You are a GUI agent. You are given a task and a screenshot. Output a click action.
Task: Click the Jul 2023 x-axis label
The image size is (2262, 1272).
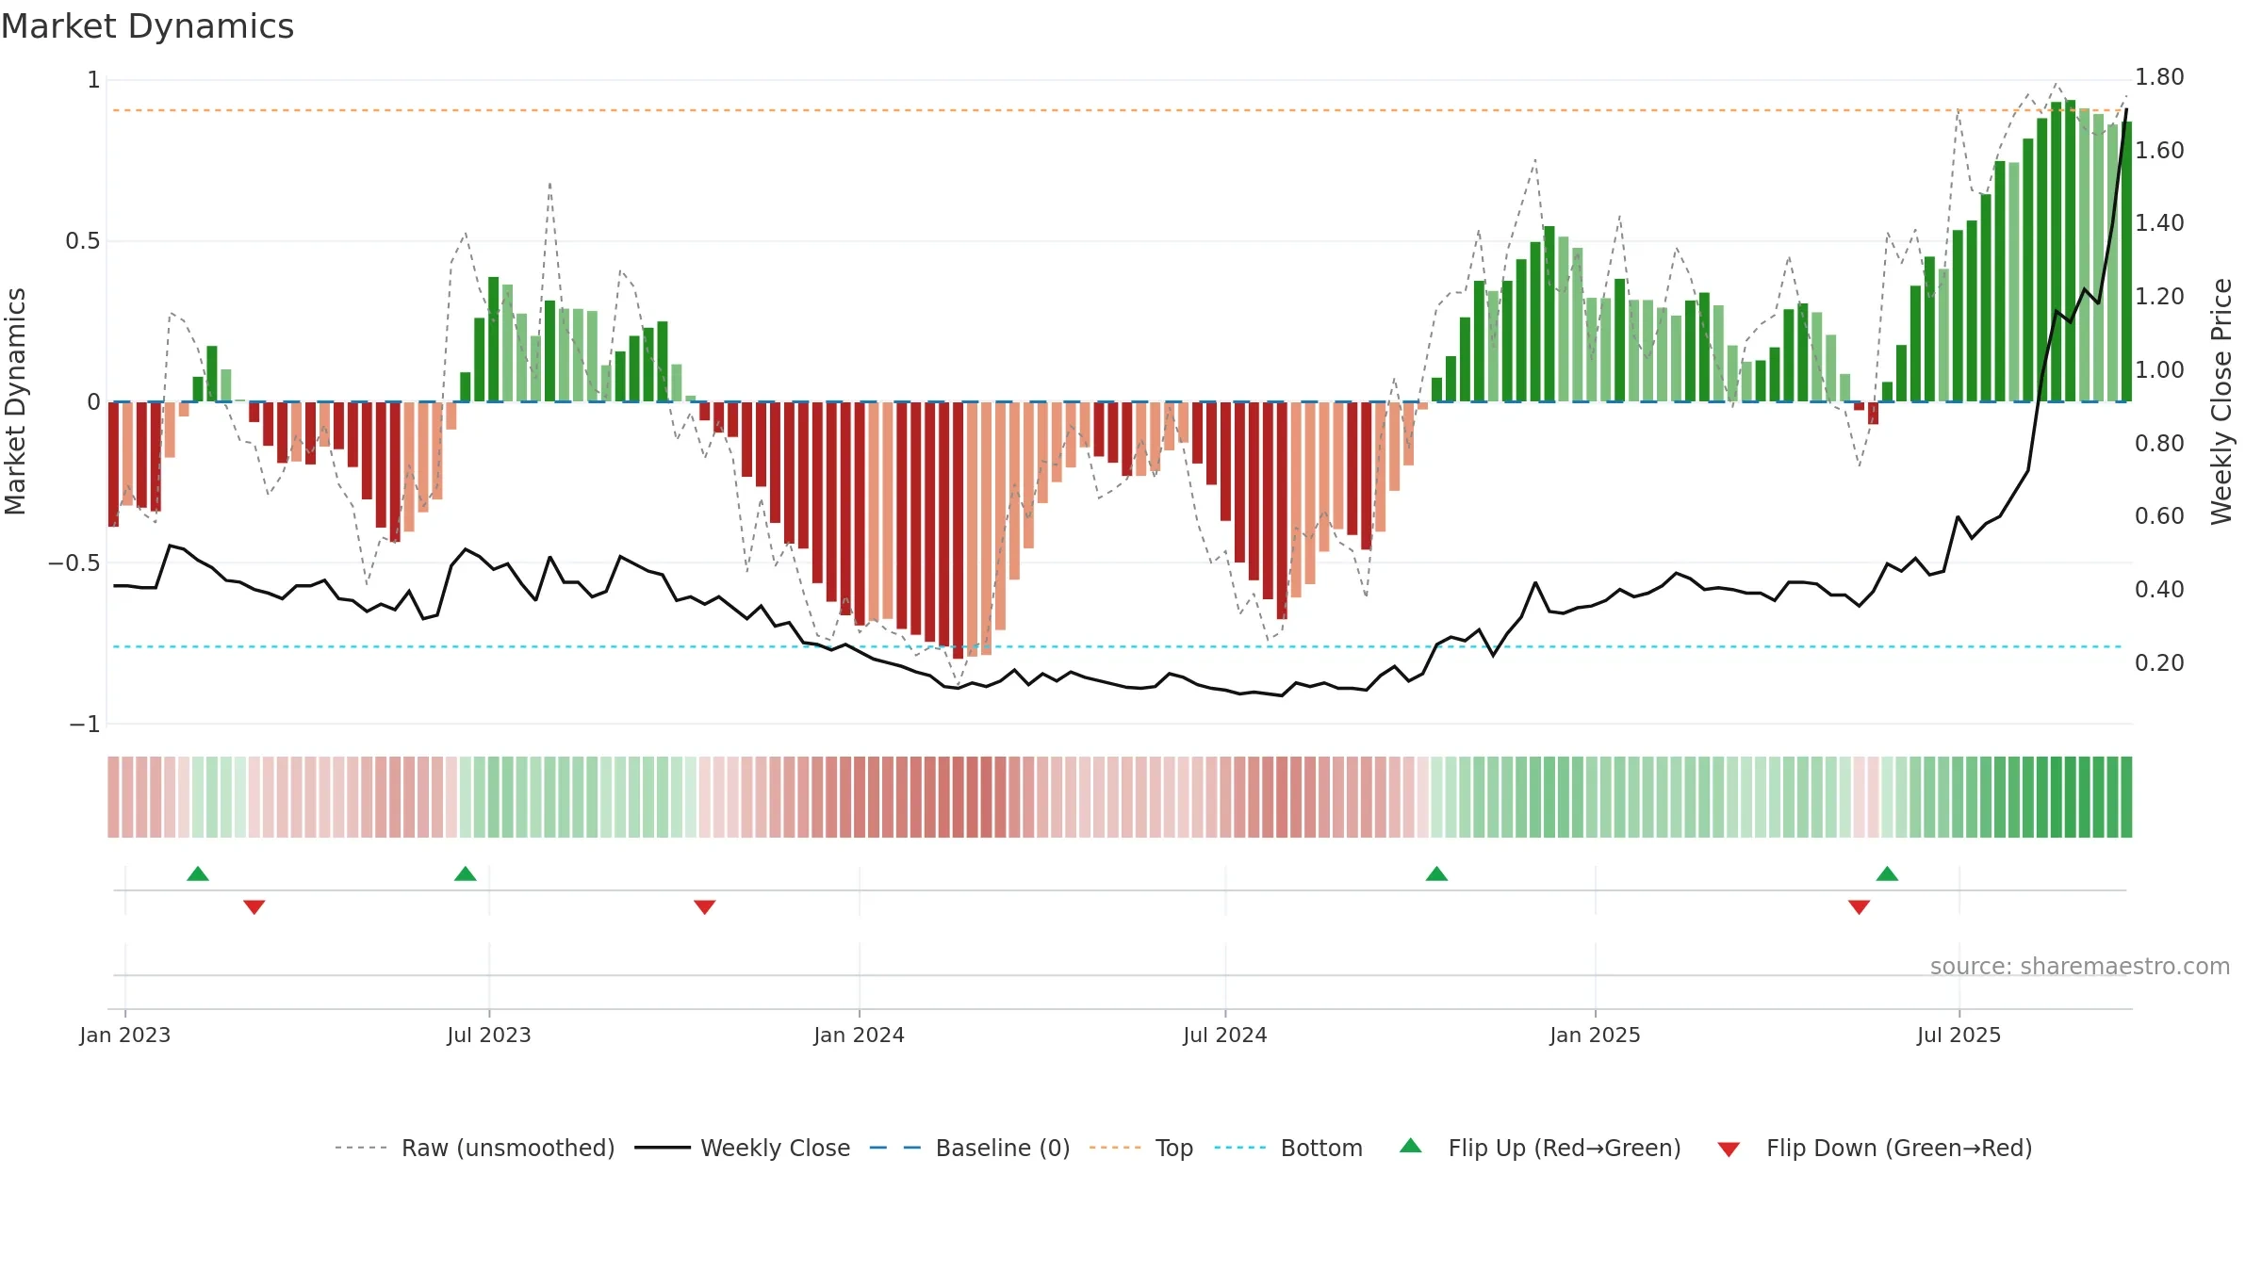click(489, 1036)
